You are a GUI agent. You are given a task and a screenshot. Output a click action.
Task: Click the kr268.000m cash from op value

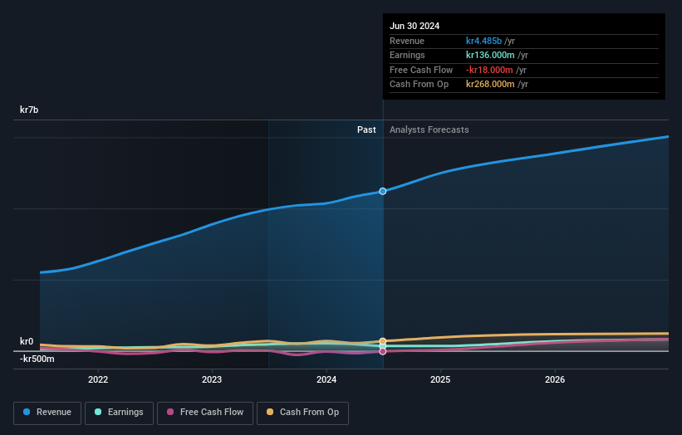[x=490, y=85]
